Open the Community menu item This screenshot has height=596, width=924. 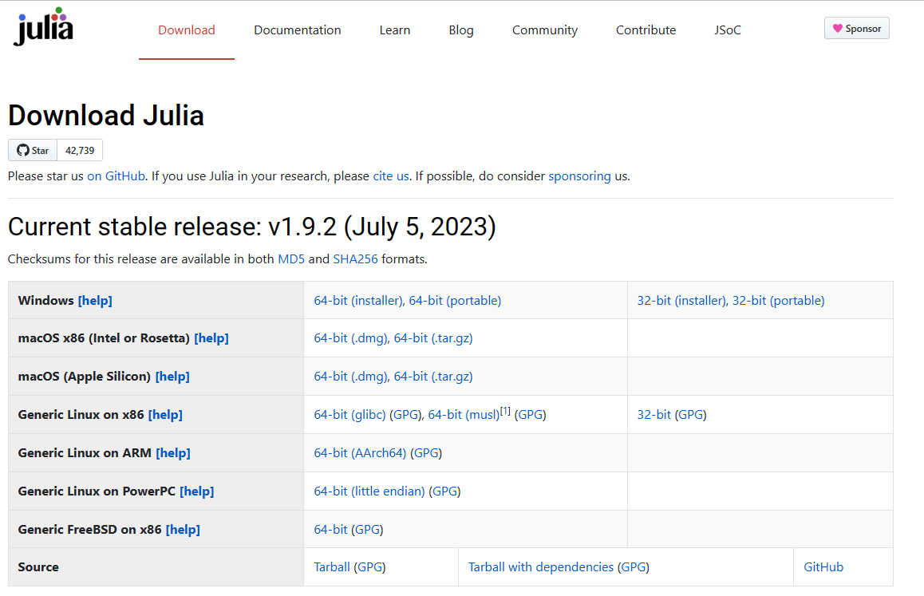544,30
